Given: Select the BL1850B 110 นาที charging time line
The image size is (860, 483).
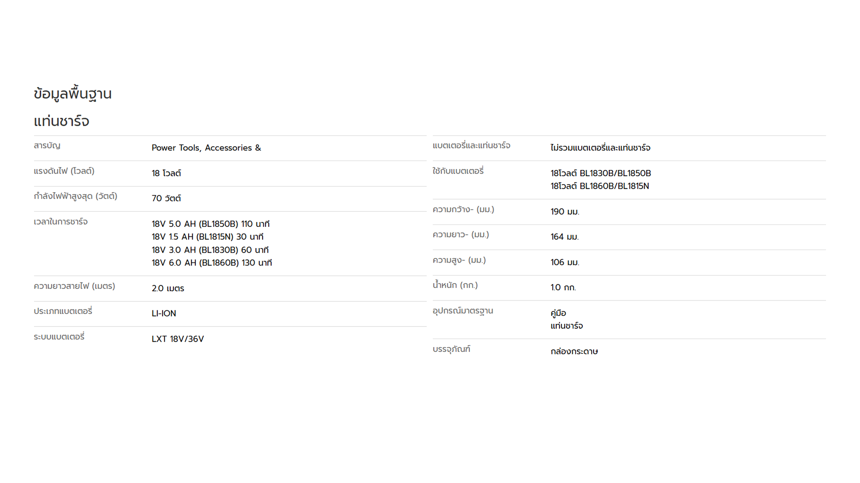Looking at the screenshot, I should 211,224.
